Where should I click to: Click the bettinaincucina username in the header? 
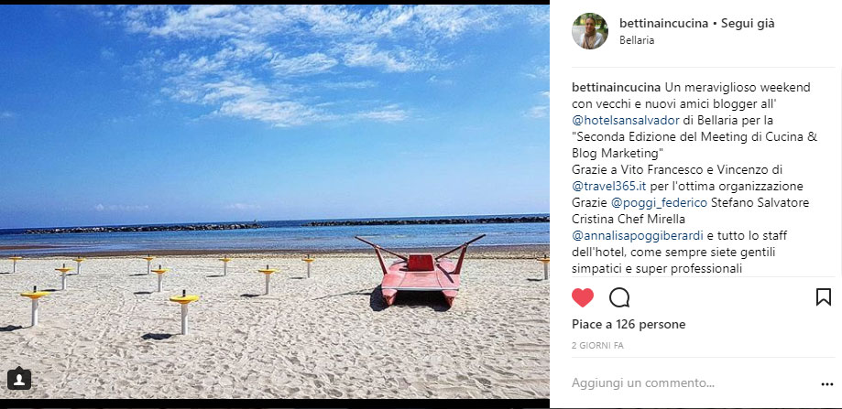pos(663,24)
